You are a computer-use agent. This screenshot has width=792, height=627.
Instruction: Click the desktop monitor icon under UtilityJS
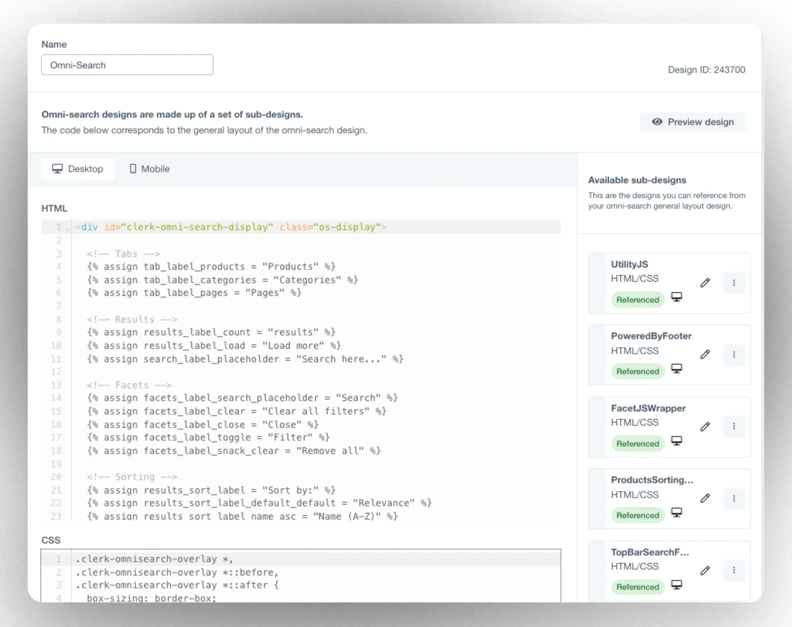click(676, 297)
